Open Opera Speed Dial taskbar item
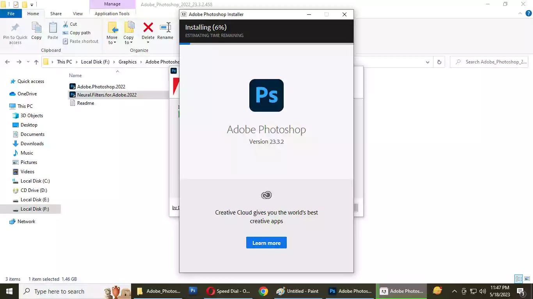The height and width of the screenshot is (299, 533). coord(229,291)
